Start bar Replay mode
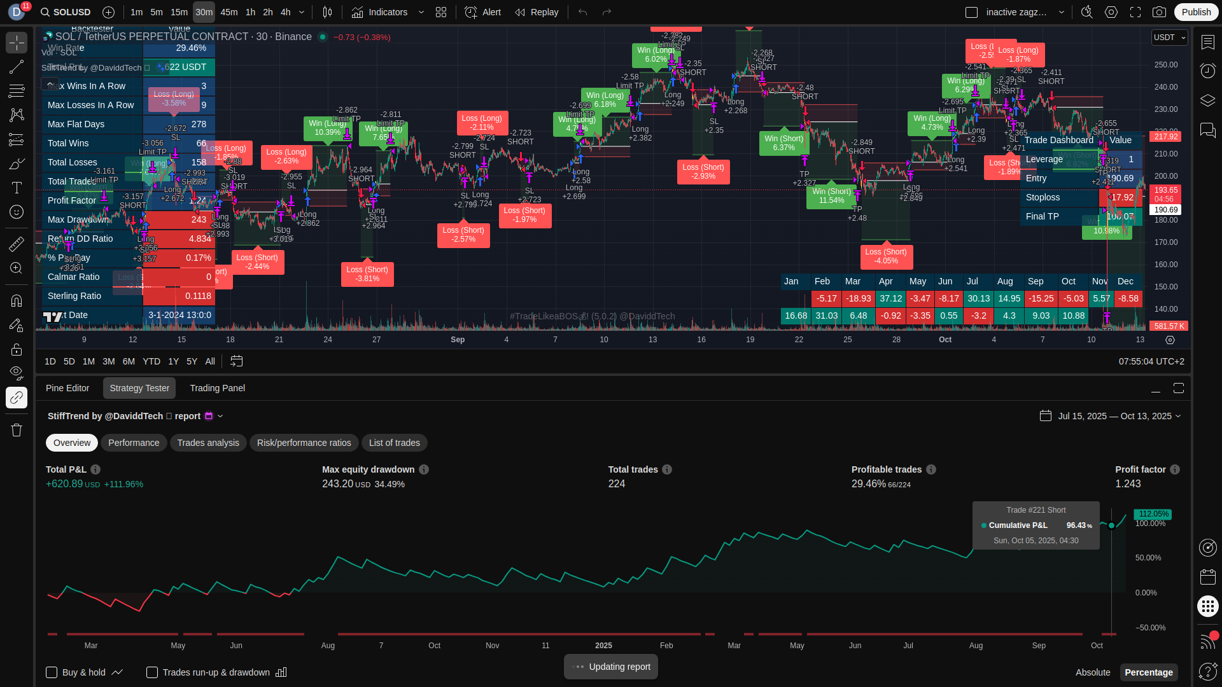Image resolution: width=1222 pixels, height=687 pixels. 537,12
